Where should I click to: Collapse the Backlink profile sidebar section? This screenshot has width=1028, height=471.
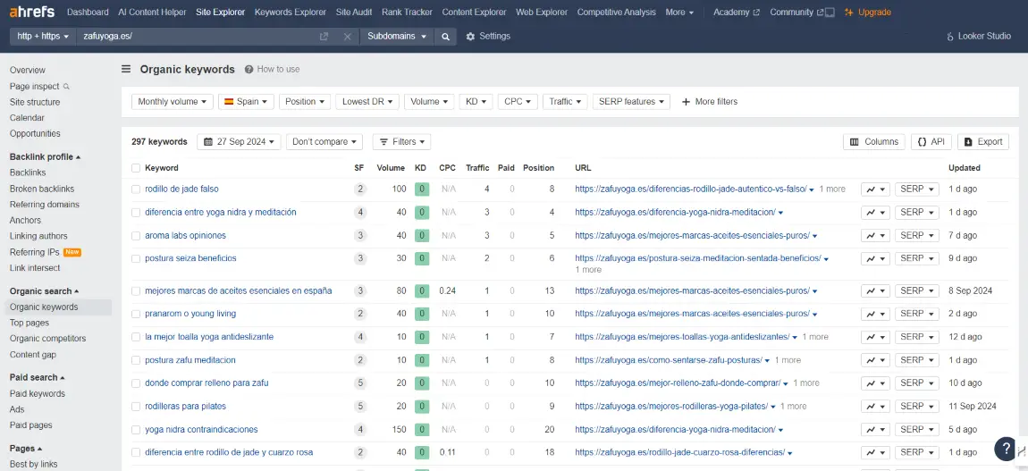coord(46,156)
